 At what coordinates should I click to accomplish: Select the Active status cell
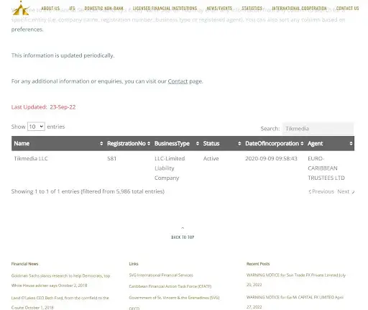[x=211, y=158]
